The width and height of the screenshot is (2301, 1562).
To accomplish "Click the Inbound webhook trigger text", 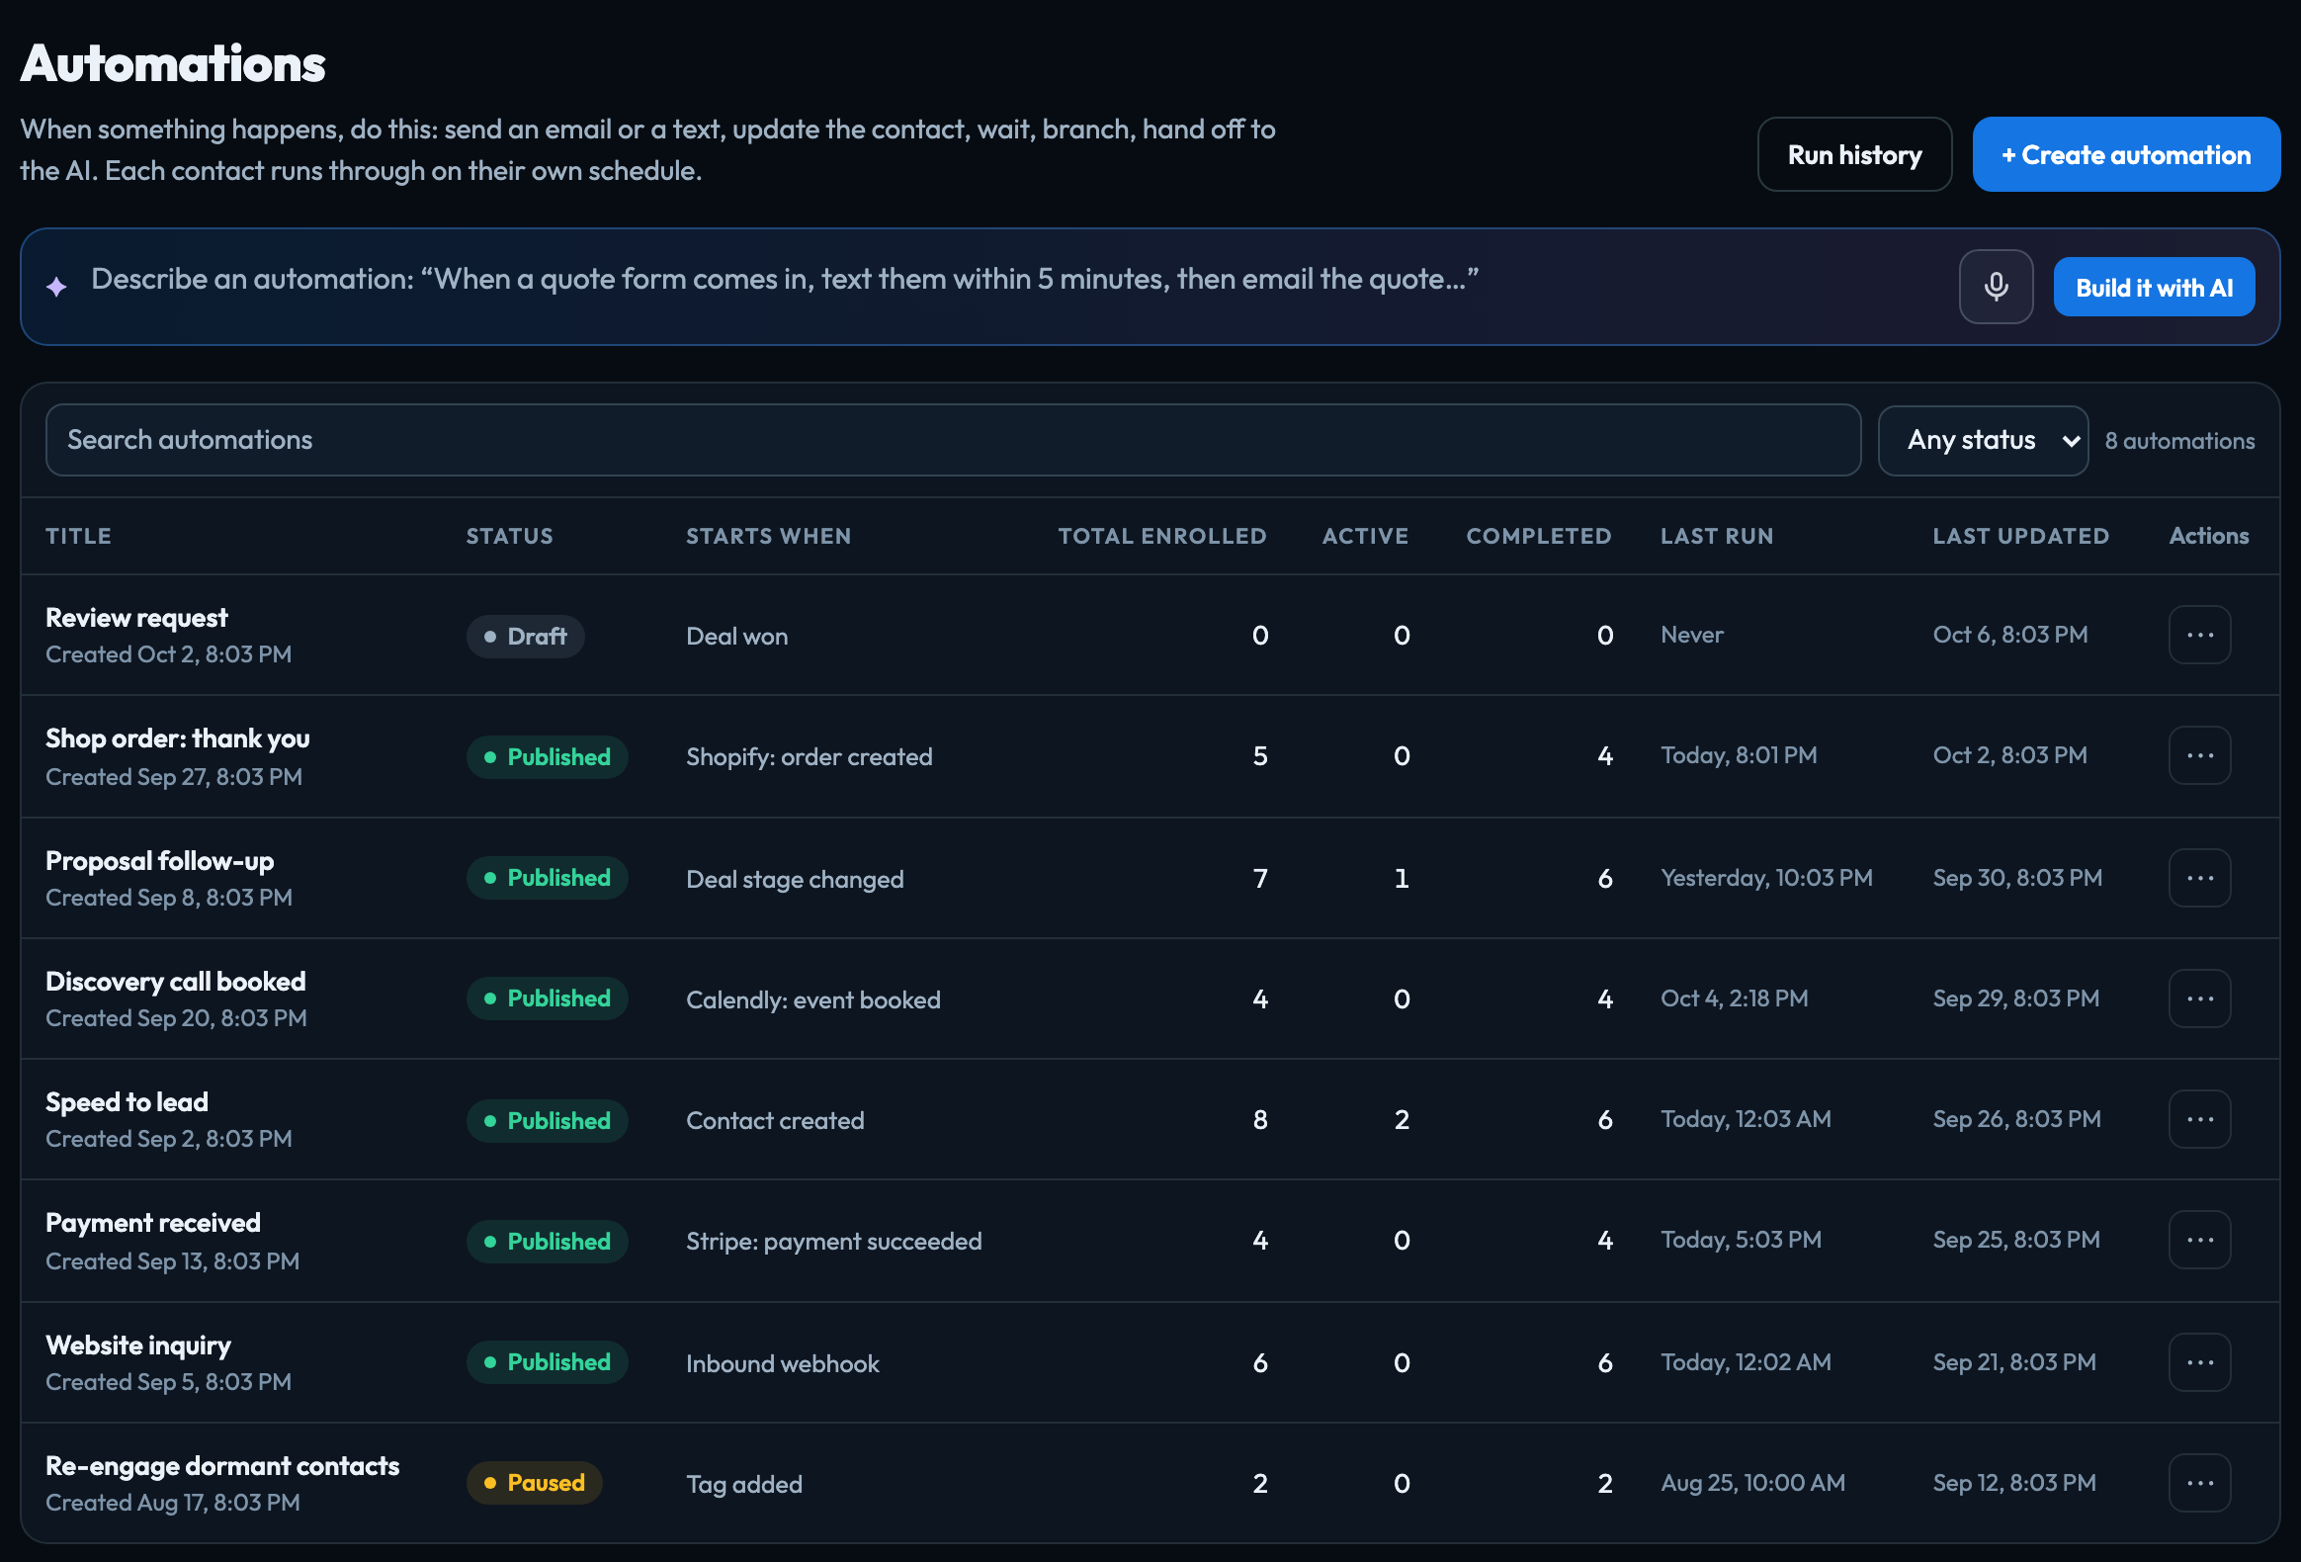I will pyautogui.click(x=782, y=1365).
